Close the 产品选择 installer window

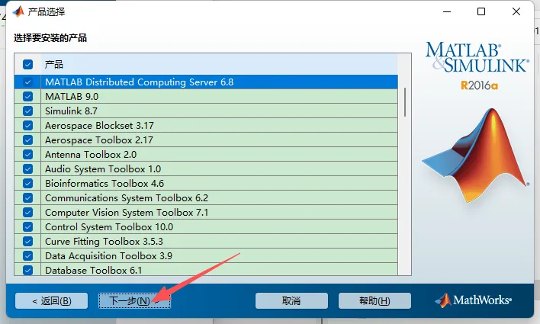[516, 11]
